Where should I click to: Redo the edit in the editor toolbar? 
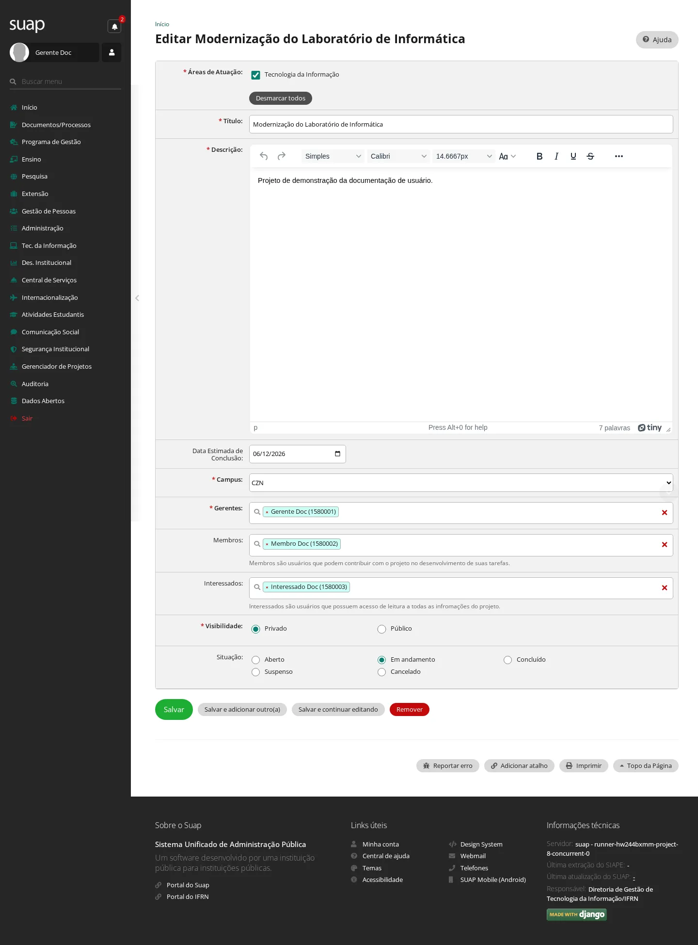282,156
